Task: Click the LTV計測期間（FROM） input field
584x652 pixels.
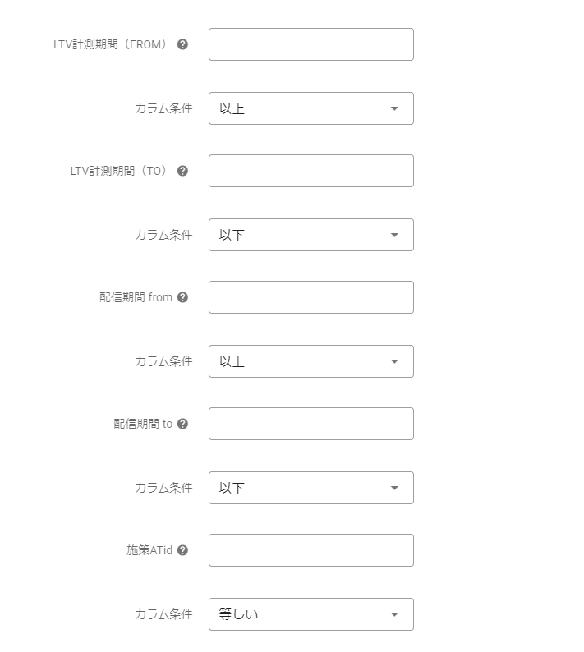Action: click(x=310, y=44)
